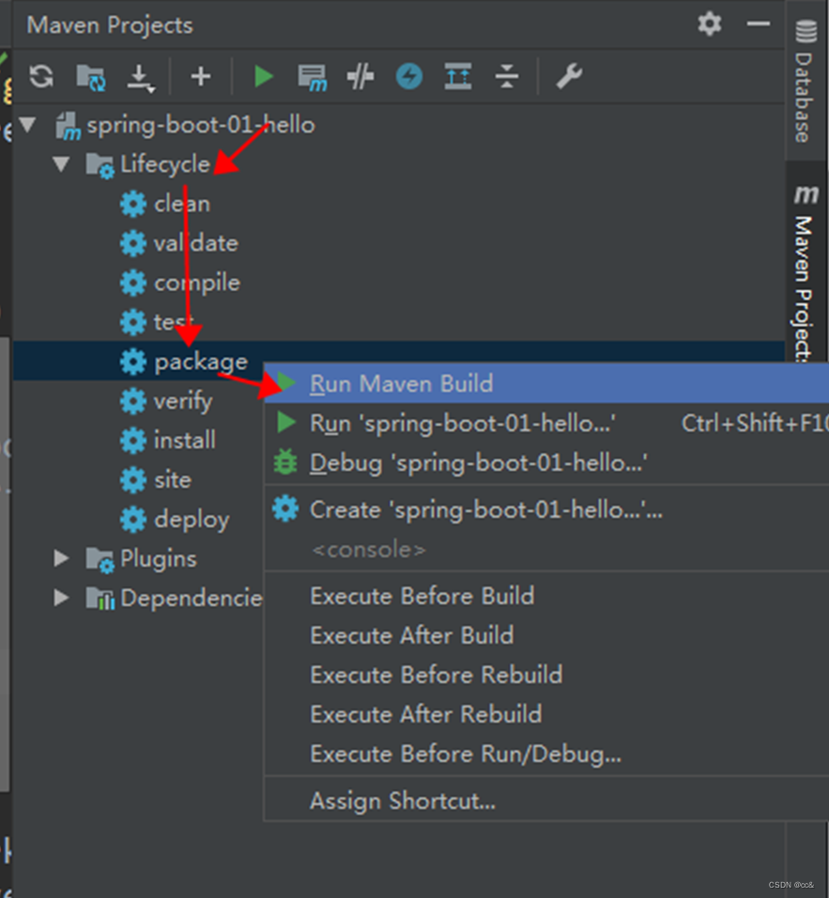829x898 pixels.
Task: Collapse the spring-boot-01-hello project node
Action: point(27,125)
